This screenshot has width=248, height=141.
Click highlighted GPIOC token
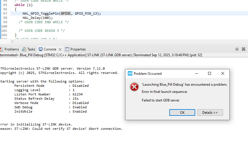[66, 13]
